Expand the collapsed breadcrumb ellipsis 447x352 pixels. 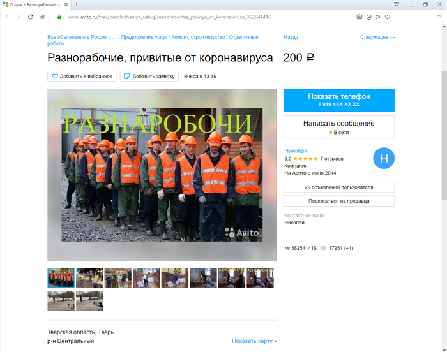(114, 37)
